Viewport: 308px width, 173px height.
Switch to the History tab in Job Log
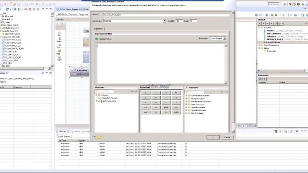67,136
